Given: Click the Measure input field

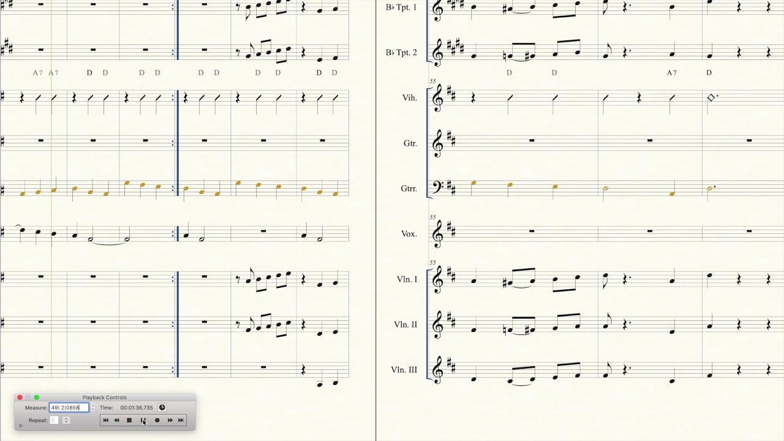Looking at the screenshot, I should click(69, 407).
